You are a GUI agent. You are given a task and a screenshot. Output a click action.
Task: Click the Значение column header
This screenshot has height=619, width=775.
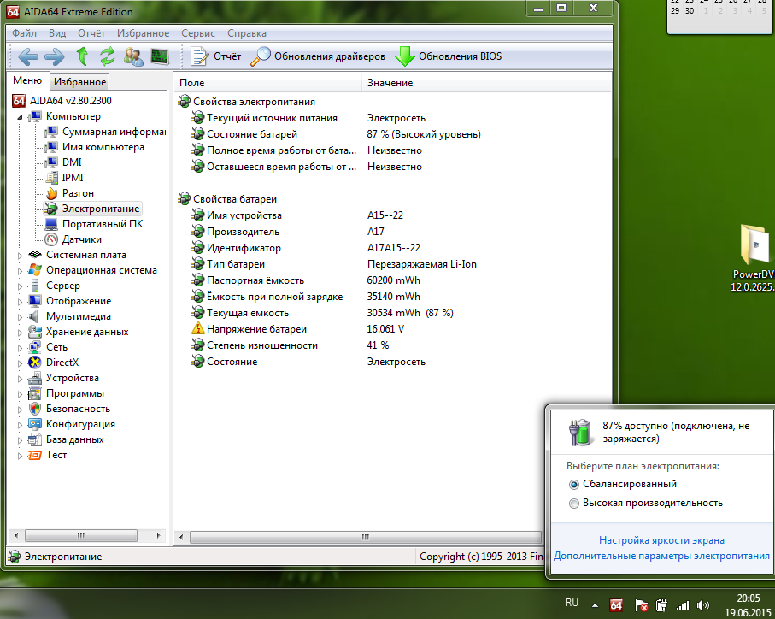pos(390,83)
